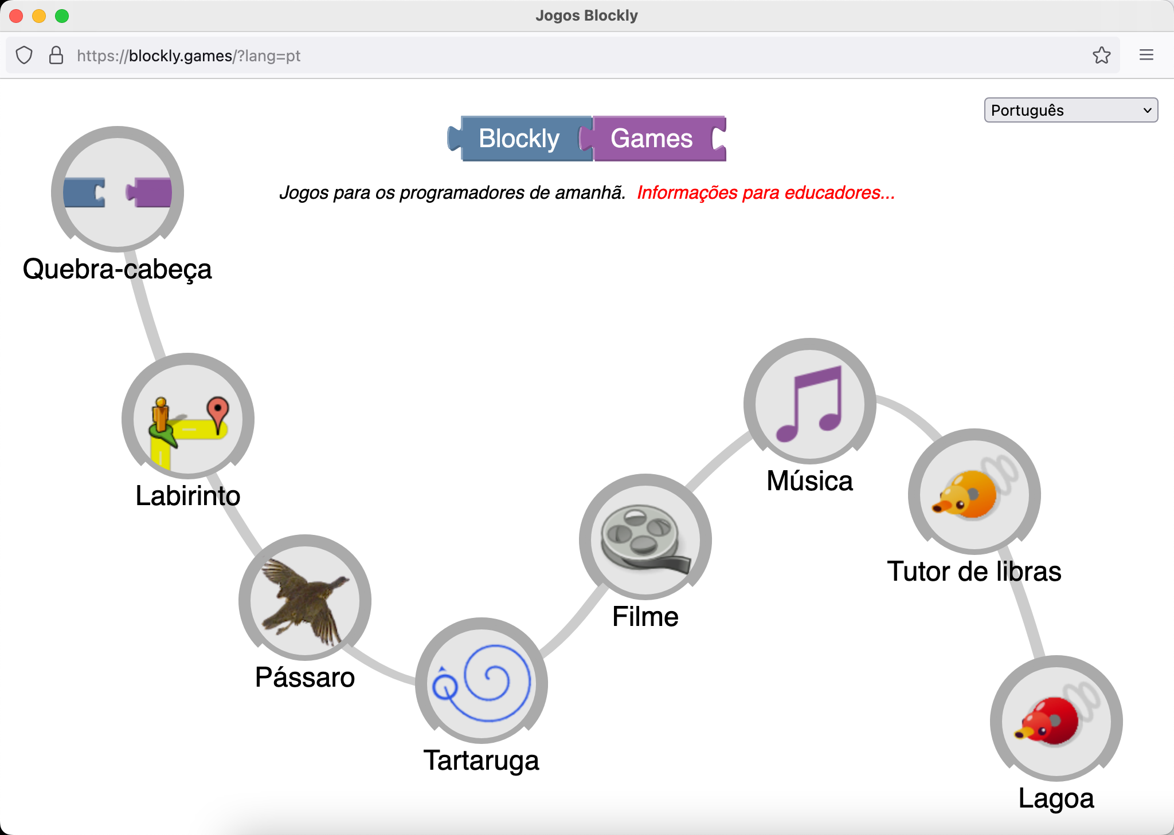The image size is (1174, 835).
Task: Click the padlock site security icon
Action: [56, 56]
